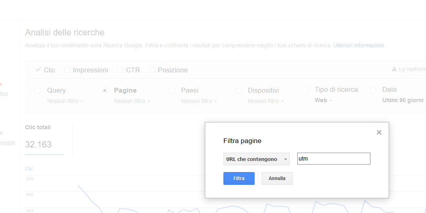Image resolution: width=426 pixels, height=213 pixels.
Task: Open the Web search type dropdown
Action: point(323,101)
